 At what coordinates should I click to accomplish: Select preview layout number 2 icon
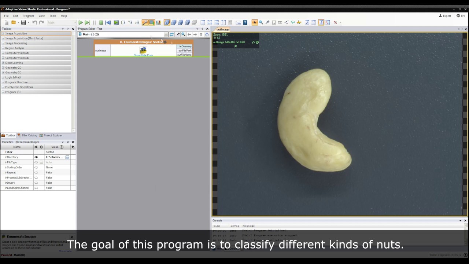click(174, 22)
